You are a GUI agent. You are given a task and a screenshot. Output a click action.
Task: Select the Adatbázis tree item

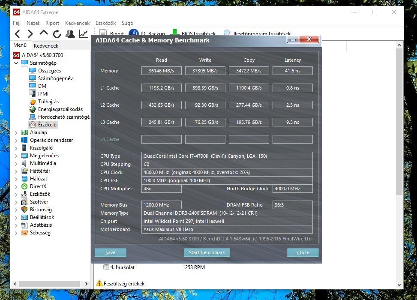coord(41,225)
